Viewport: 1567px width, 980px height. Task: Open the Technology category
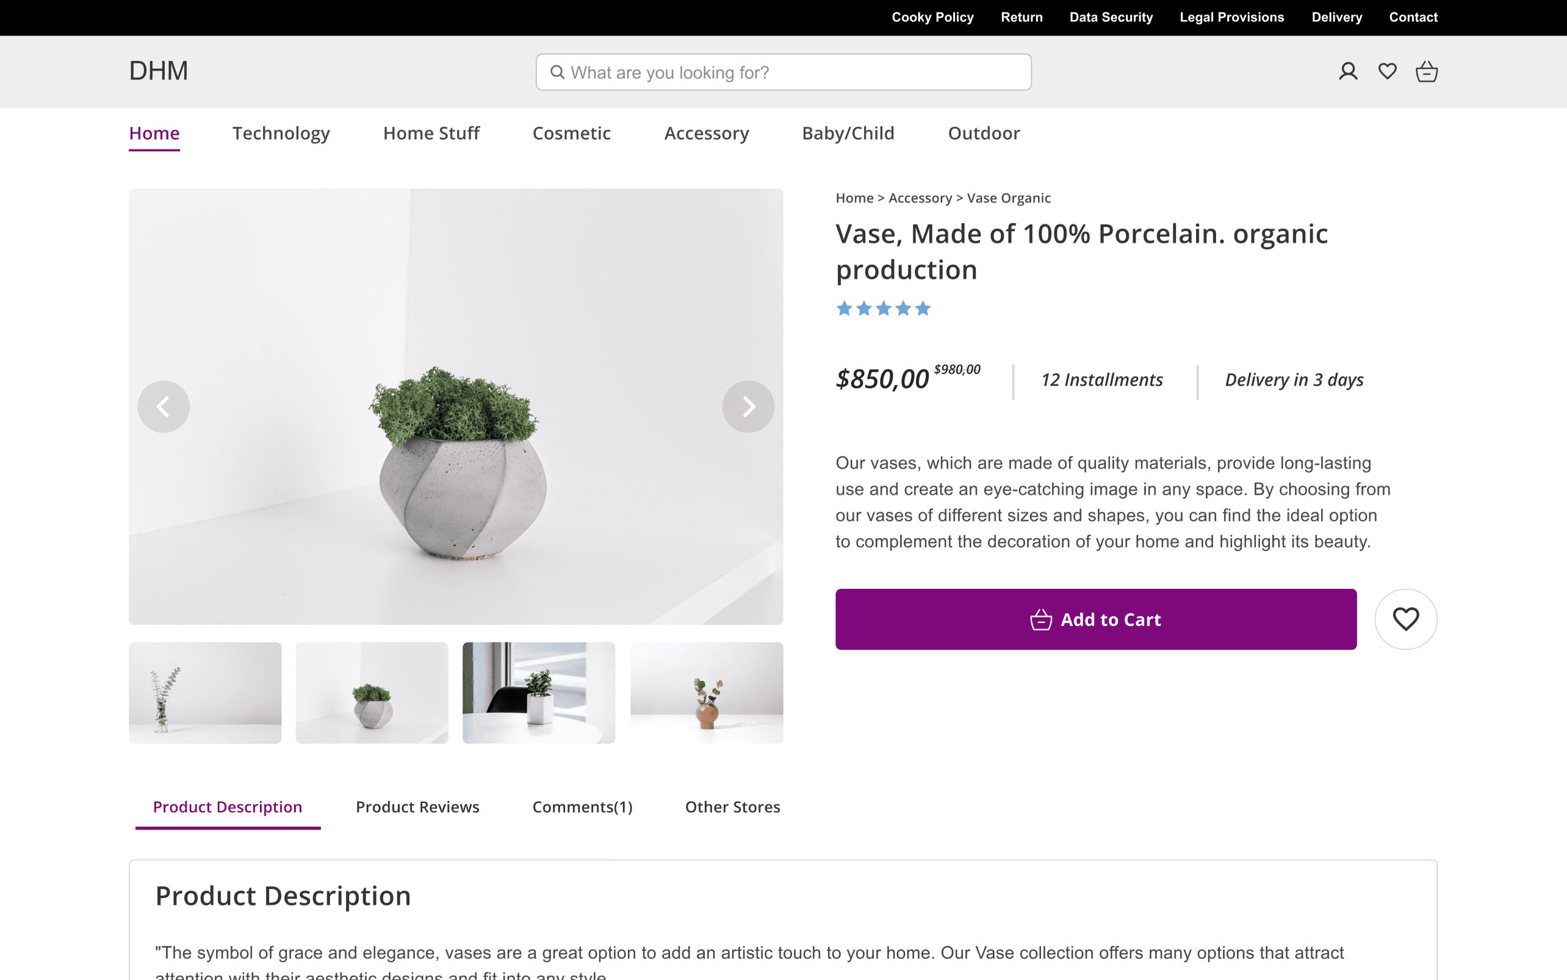click(281, 133)
